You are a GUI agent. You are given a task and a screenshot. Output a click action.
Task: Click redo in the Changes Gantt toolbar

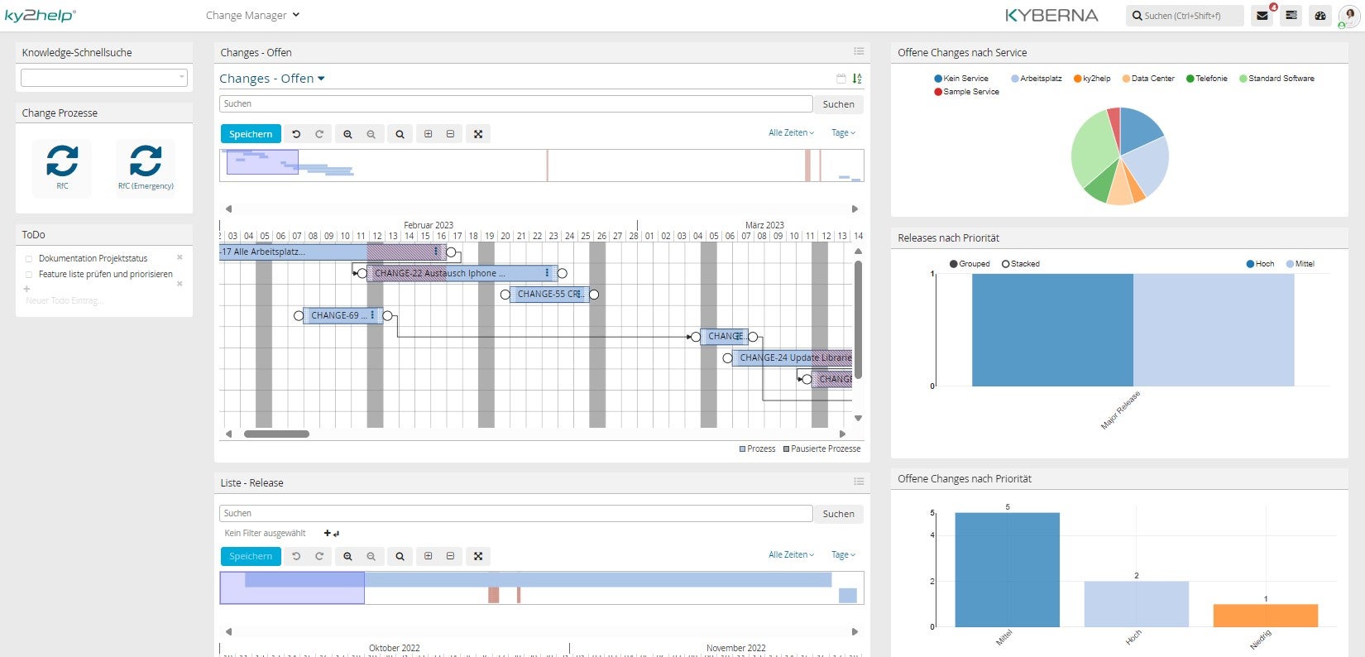(319, 134)
